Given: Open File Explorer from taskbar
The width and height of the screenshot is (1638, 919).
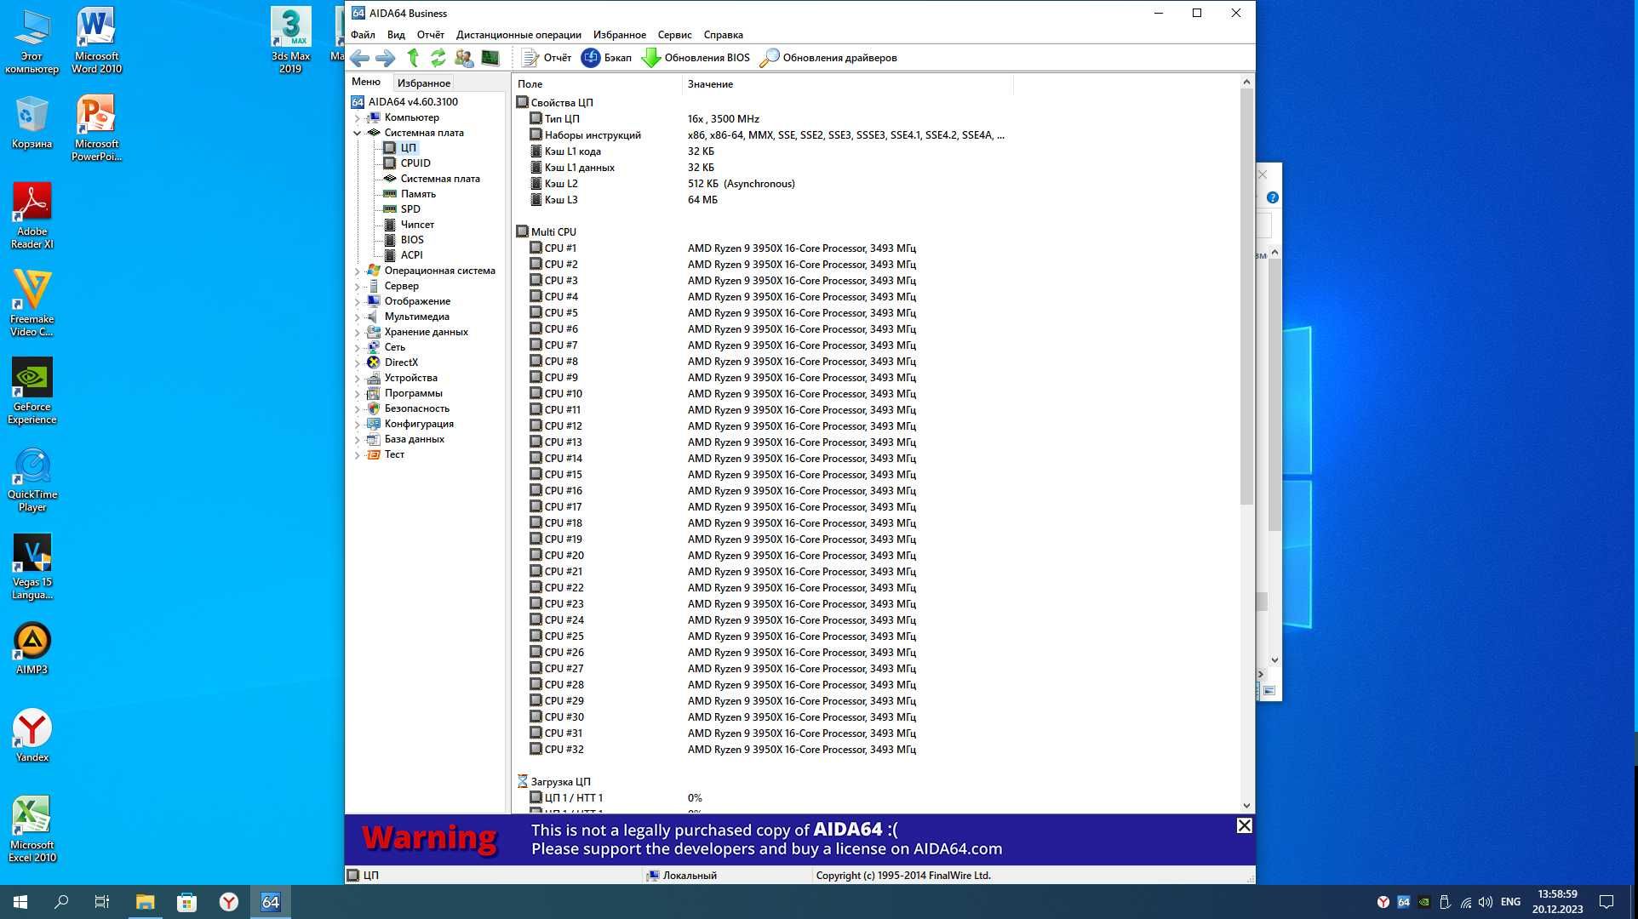Looking at the screenshot, I should point(145,902).
